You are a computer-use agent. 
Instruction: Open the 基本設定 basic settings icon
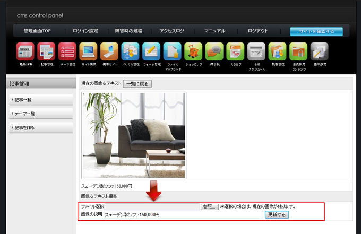[319, 51]
